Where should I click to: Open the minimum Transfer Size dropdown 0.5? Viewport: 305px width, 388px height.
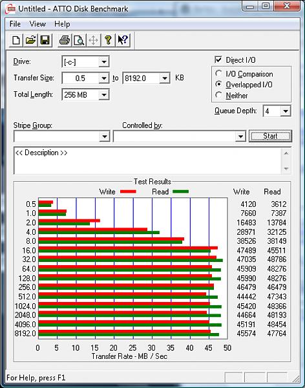click(104, 78)
